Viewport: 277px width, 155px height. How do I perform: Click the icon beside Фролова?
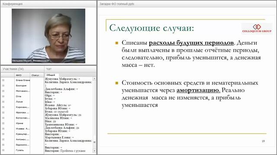coord(3,112)
